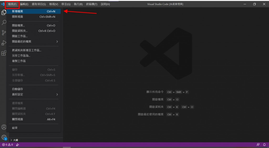The image size is (269, 148).
Task: Open the Manage gear icon
Action: coord(4,137)
